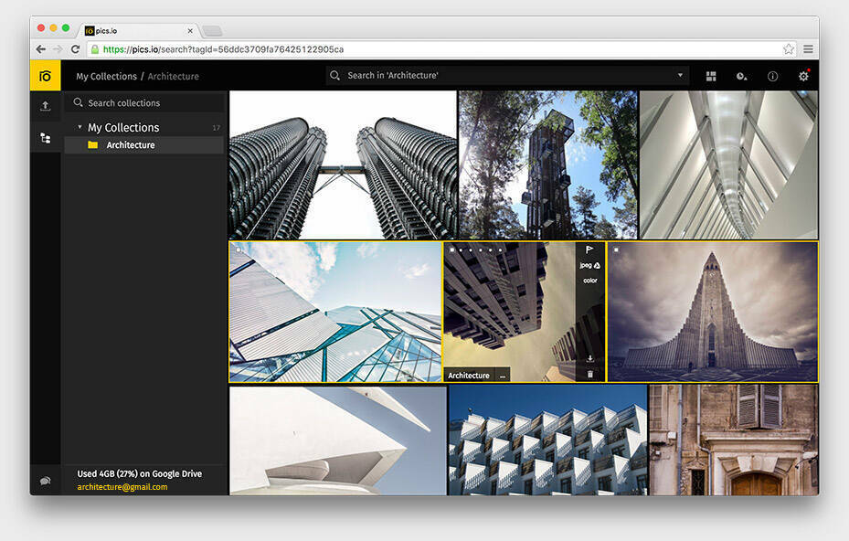Click the Google Drive icon beside jpeg
Viewport: 849px width, 541px height.
(x=597, y=265)
